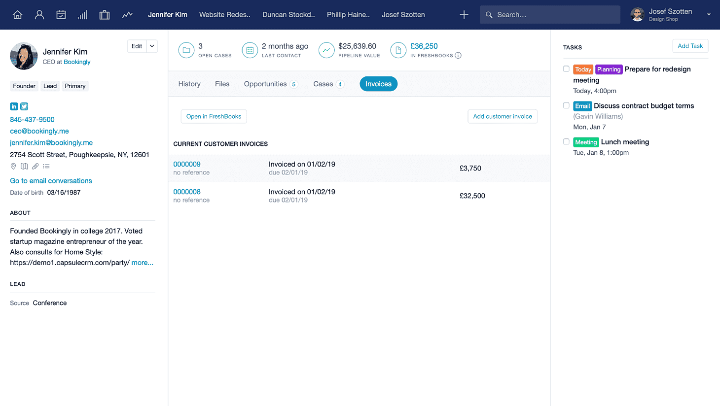720x406 pixels.
Task: Click Jennifer Kim's profile photo
Action: pos(24,56)
